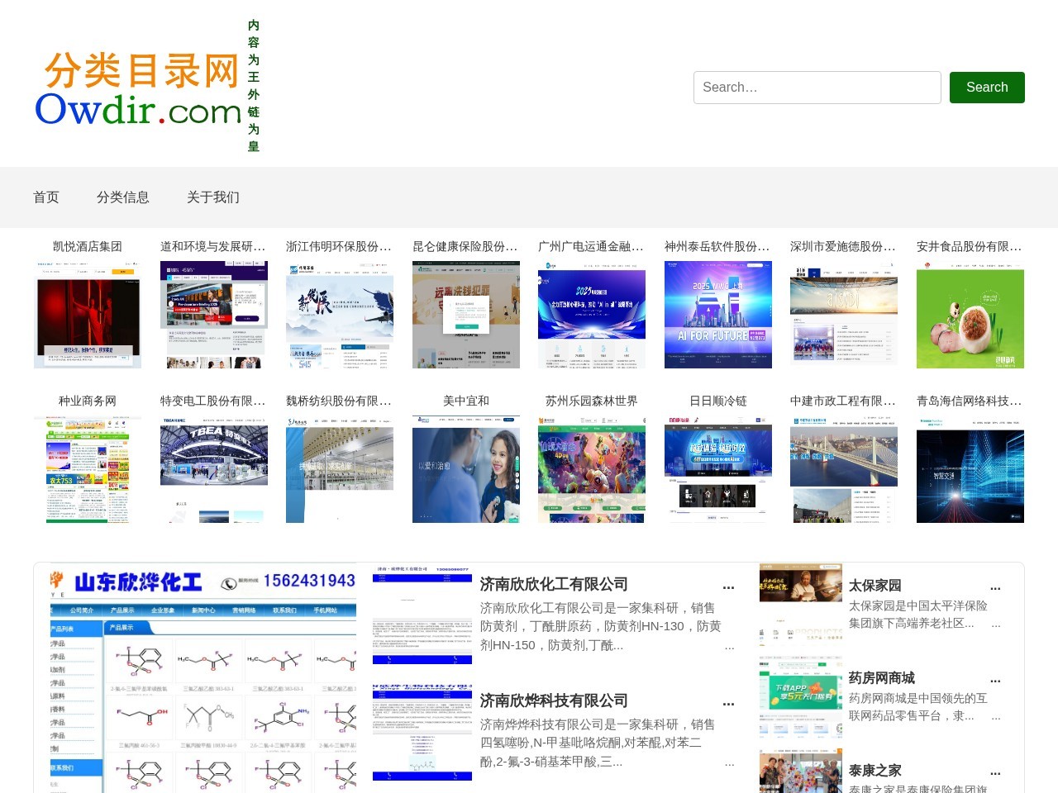This screenshot has width=1058, height=793.
Task: Open the 浙江伟明环保股份… link
Action: point(339,246)
